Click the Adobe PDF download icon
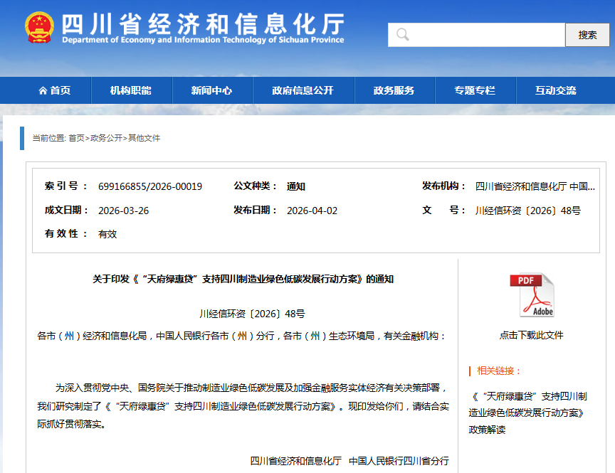 point(531,295)
